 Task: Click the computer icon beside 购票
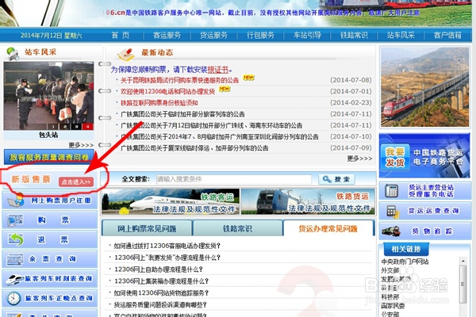pos(15,220)
